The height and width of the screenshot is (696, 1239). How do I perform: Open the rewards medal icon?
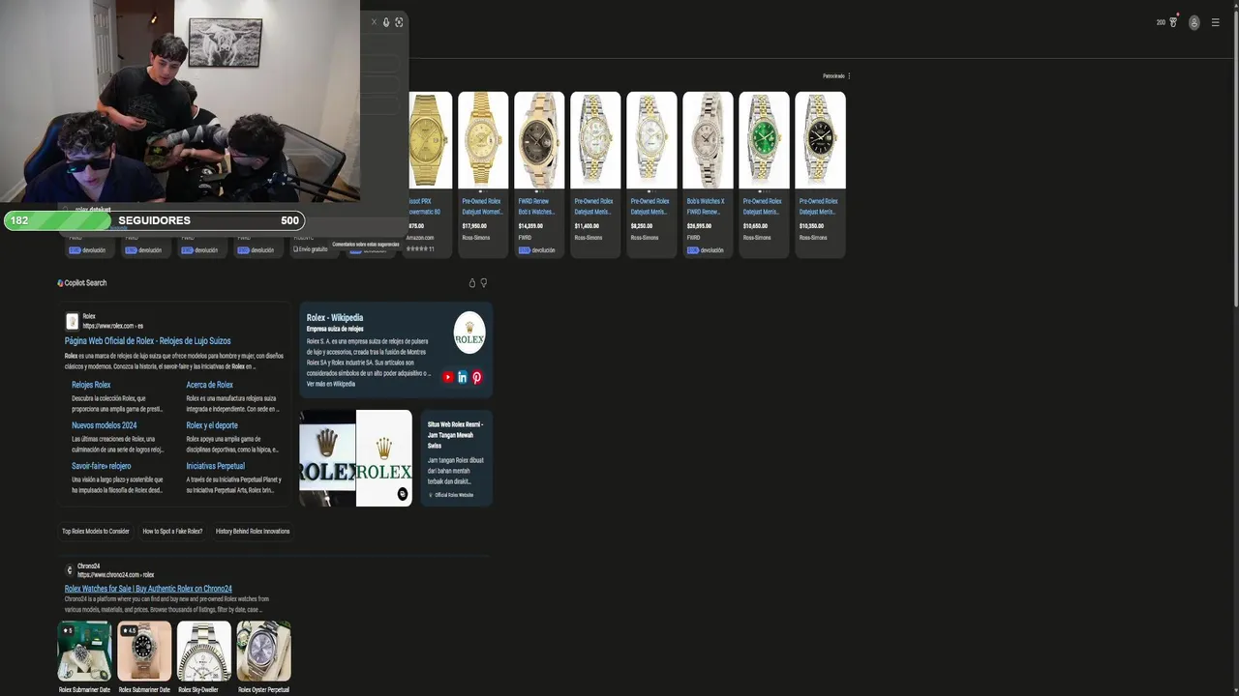click(x=1173, y=22)
